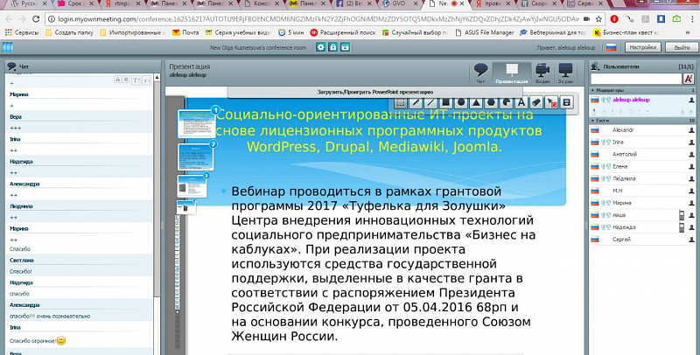Toggle Людмила's microphone icons
The image size is (700, 355).
click(x=605, y=178)
